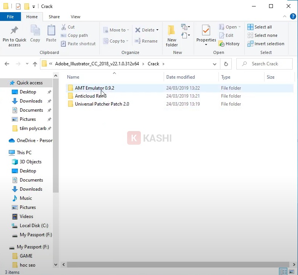298x275 pixels.
Task: Go up one folder level
Action: [x=35, y=64]
